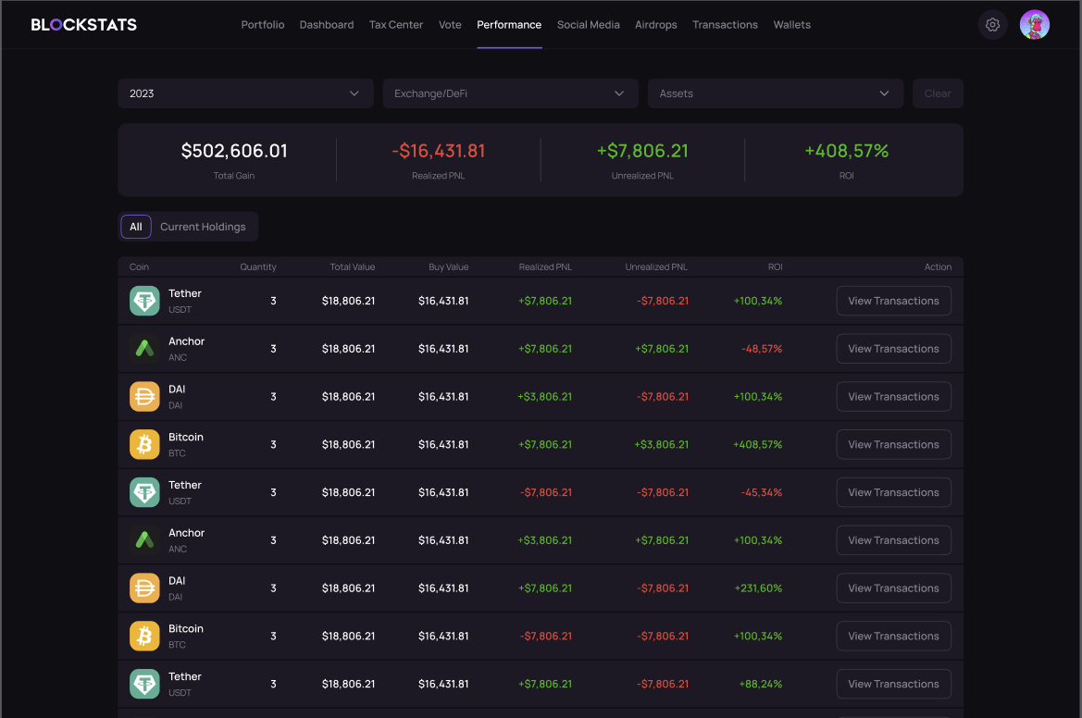The height and width of the screenshot is (718, 1082).
Task: Switch to Current Holdings view
Action: (203, 227)
